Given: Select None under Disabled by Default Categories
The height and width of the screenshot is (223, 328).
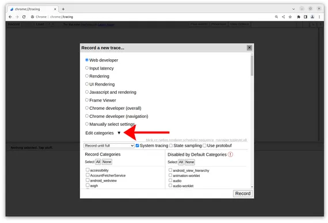Looking at the screenshot, I should (x=189, y=162).
